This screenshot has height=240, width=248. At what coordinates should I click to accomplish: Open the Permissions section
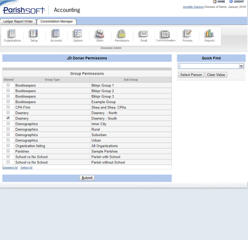[x=122, y=36]
